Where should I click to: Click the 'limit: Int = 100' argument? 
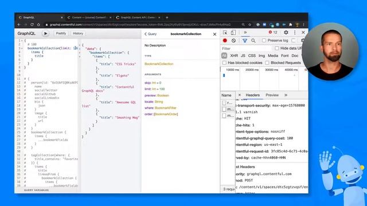tap(154, 89)
